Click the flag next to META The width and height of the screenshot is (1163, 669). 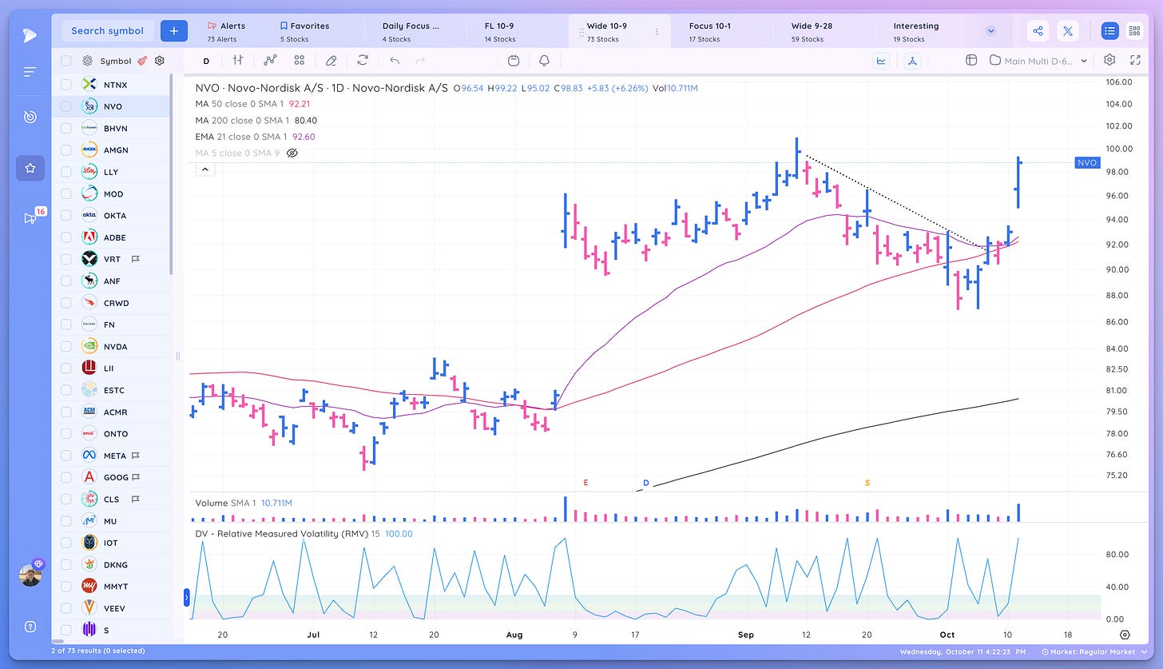click(135, 456)
